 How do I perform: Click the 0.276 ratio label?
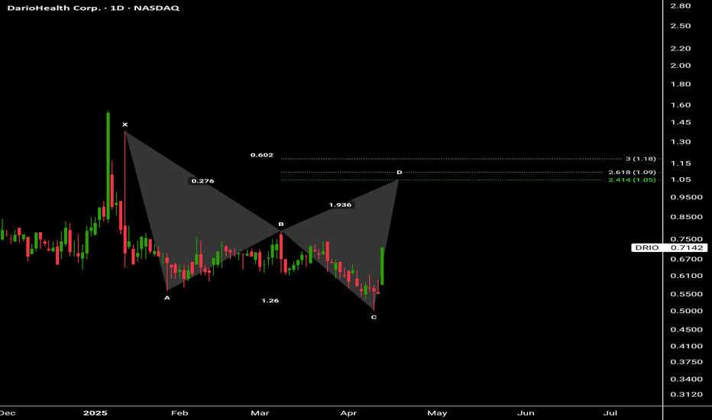[202, 181]
